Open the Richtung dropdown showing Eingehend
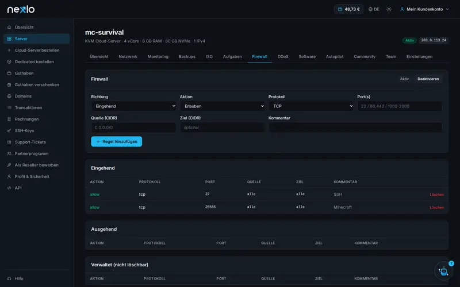This screenshot has height=287, width=460. pos(133,106)
